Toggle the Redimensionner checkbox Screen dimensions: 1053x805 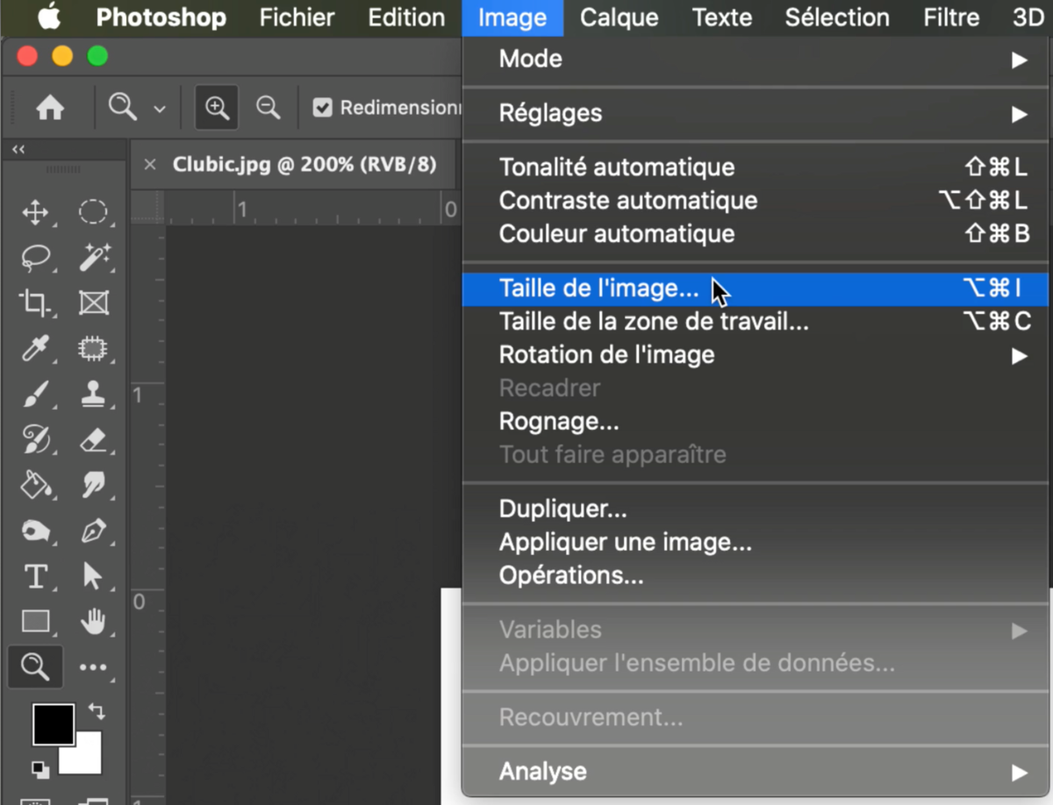tap(323, 108)
